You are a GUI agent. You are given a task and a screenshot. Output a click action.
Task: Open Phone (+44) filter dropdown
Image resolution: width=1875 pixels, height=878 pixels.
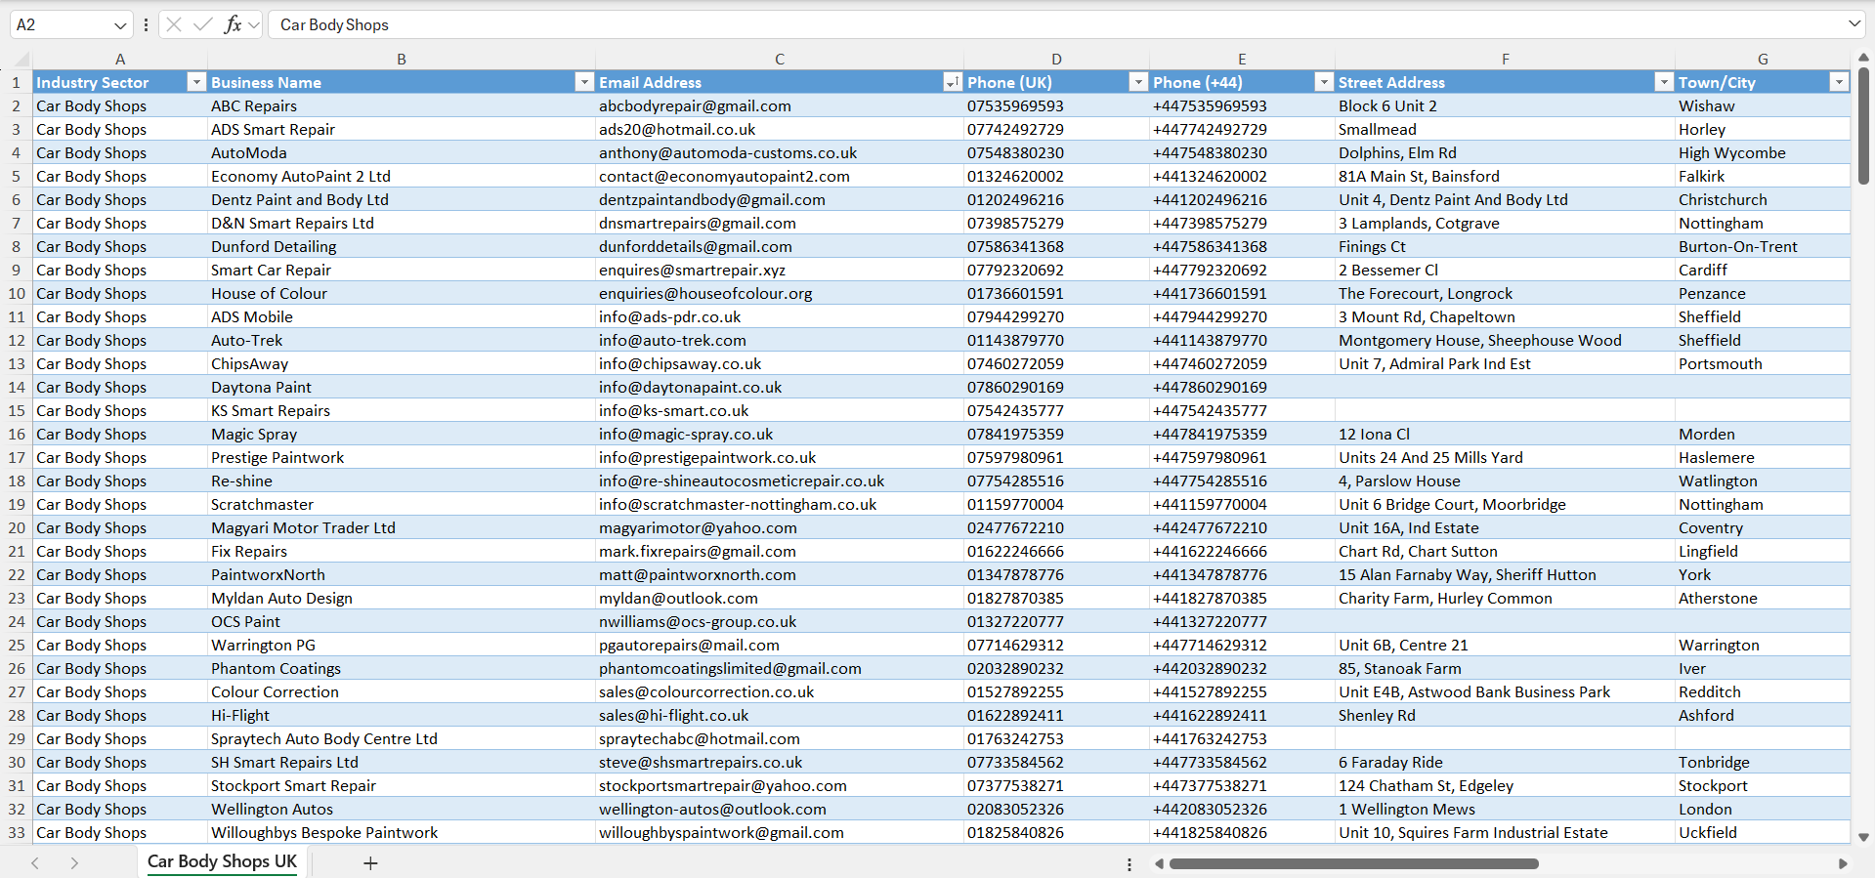coord(1324,82)
